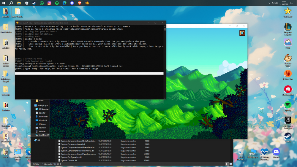Open Bu bilgisayar desktop shortcut

coord(252,153)
